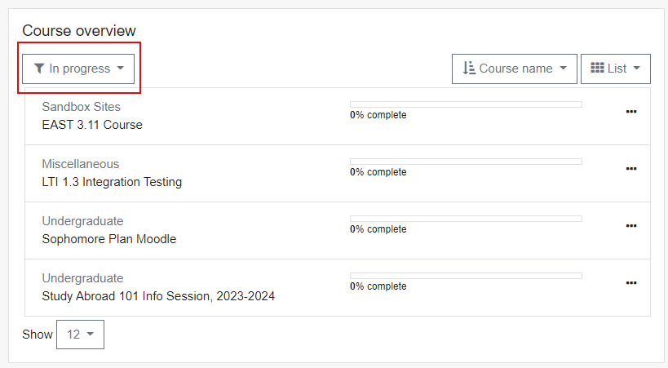Image resolution: width=668 pixels, height=368 pixels.
Task: Go to Sophomore Plan Moodle course
Action: pyautogui.click(x=108, y=239)
